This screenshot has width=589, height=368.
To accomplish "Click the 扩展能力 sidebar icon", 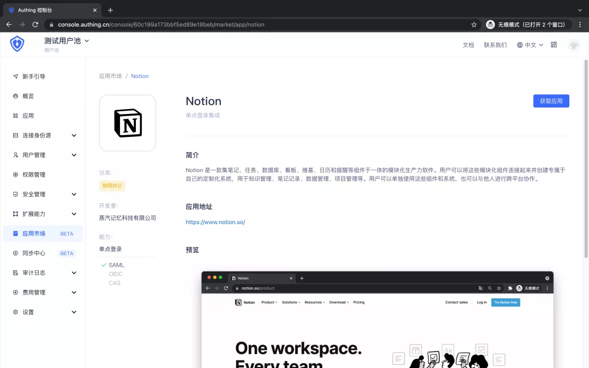I will pos(15,214).
